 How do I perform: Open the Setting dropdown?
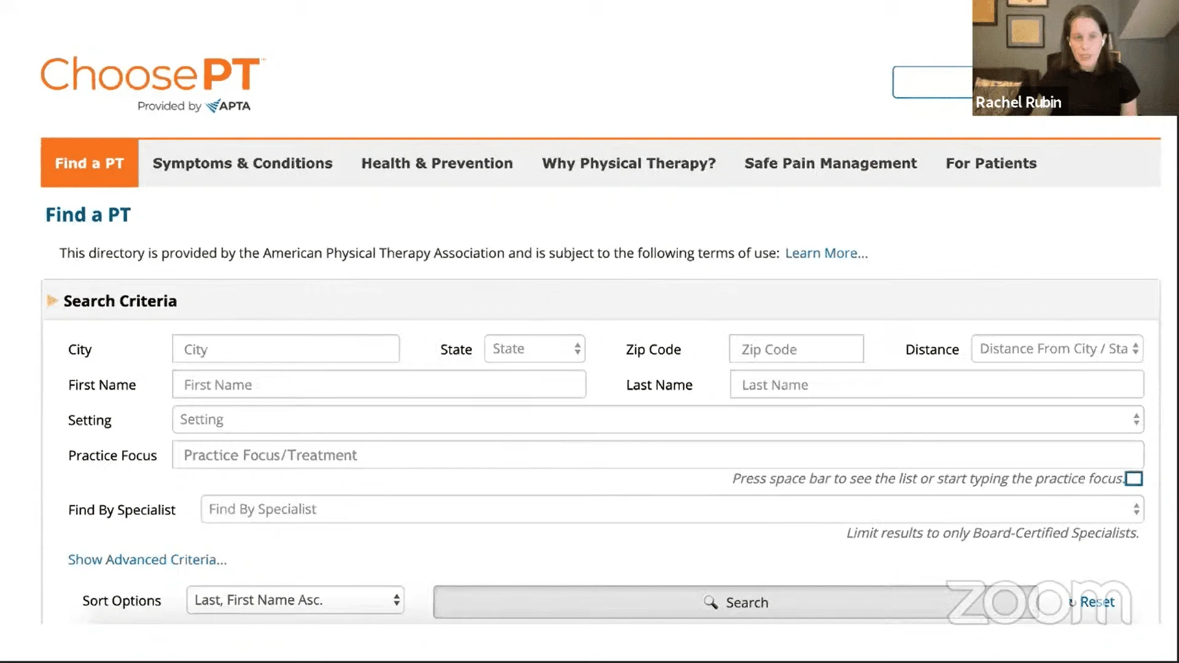coord(658,419)
